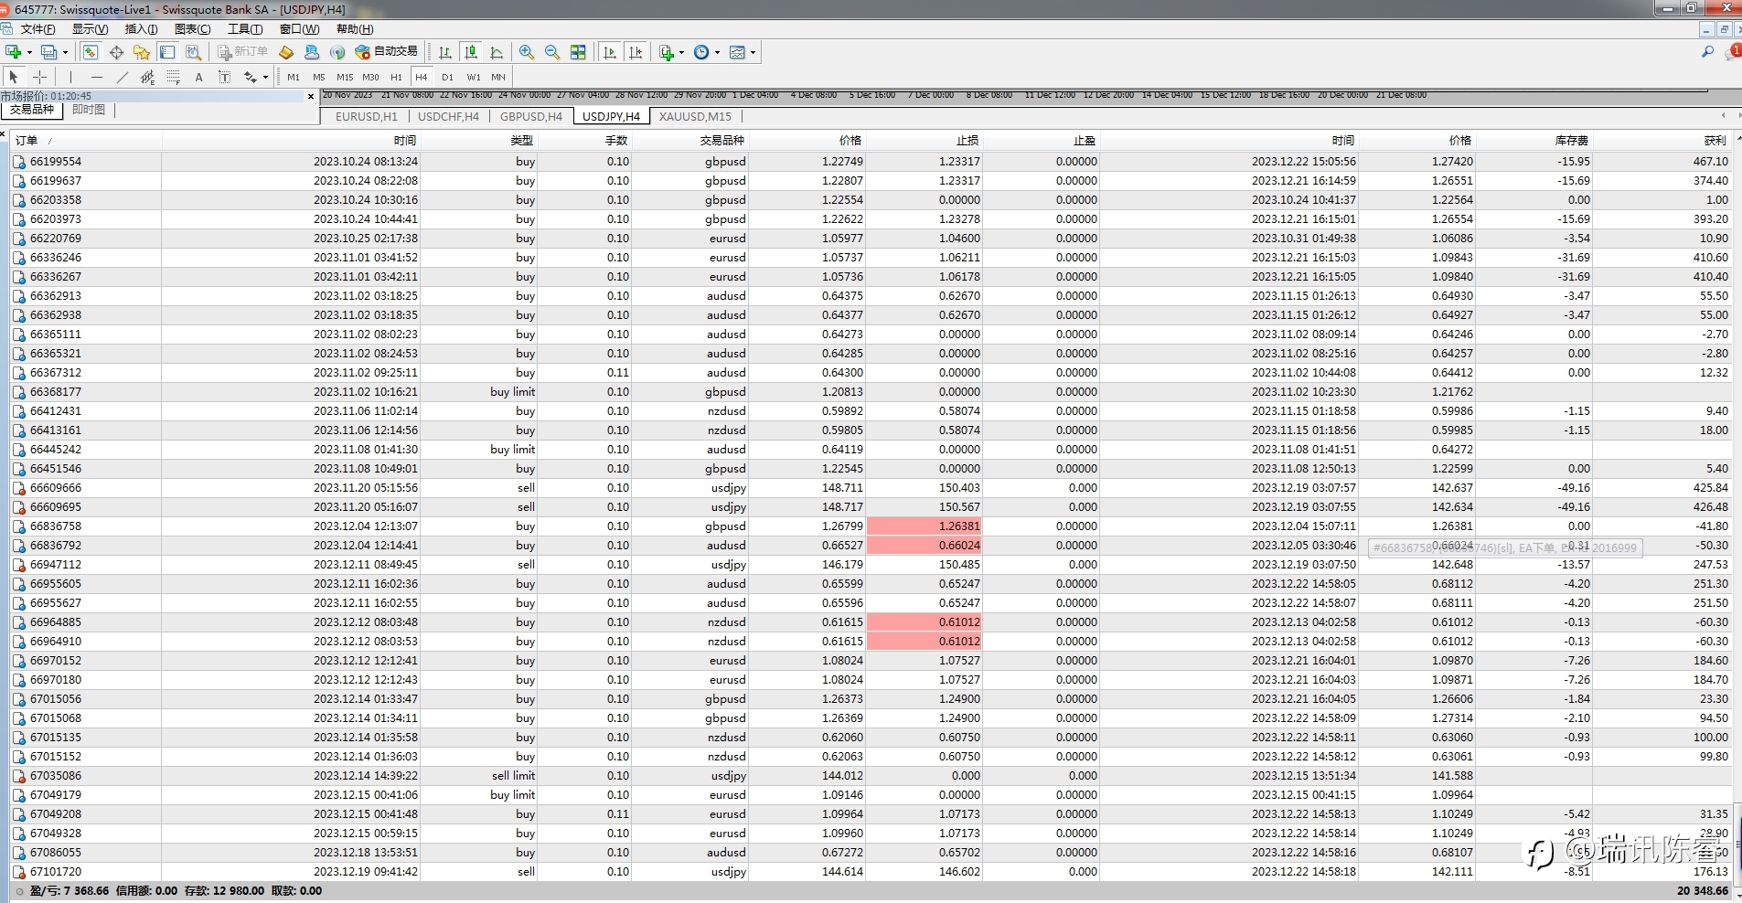Switch to the D1 timeframe

tap(447, 78)
